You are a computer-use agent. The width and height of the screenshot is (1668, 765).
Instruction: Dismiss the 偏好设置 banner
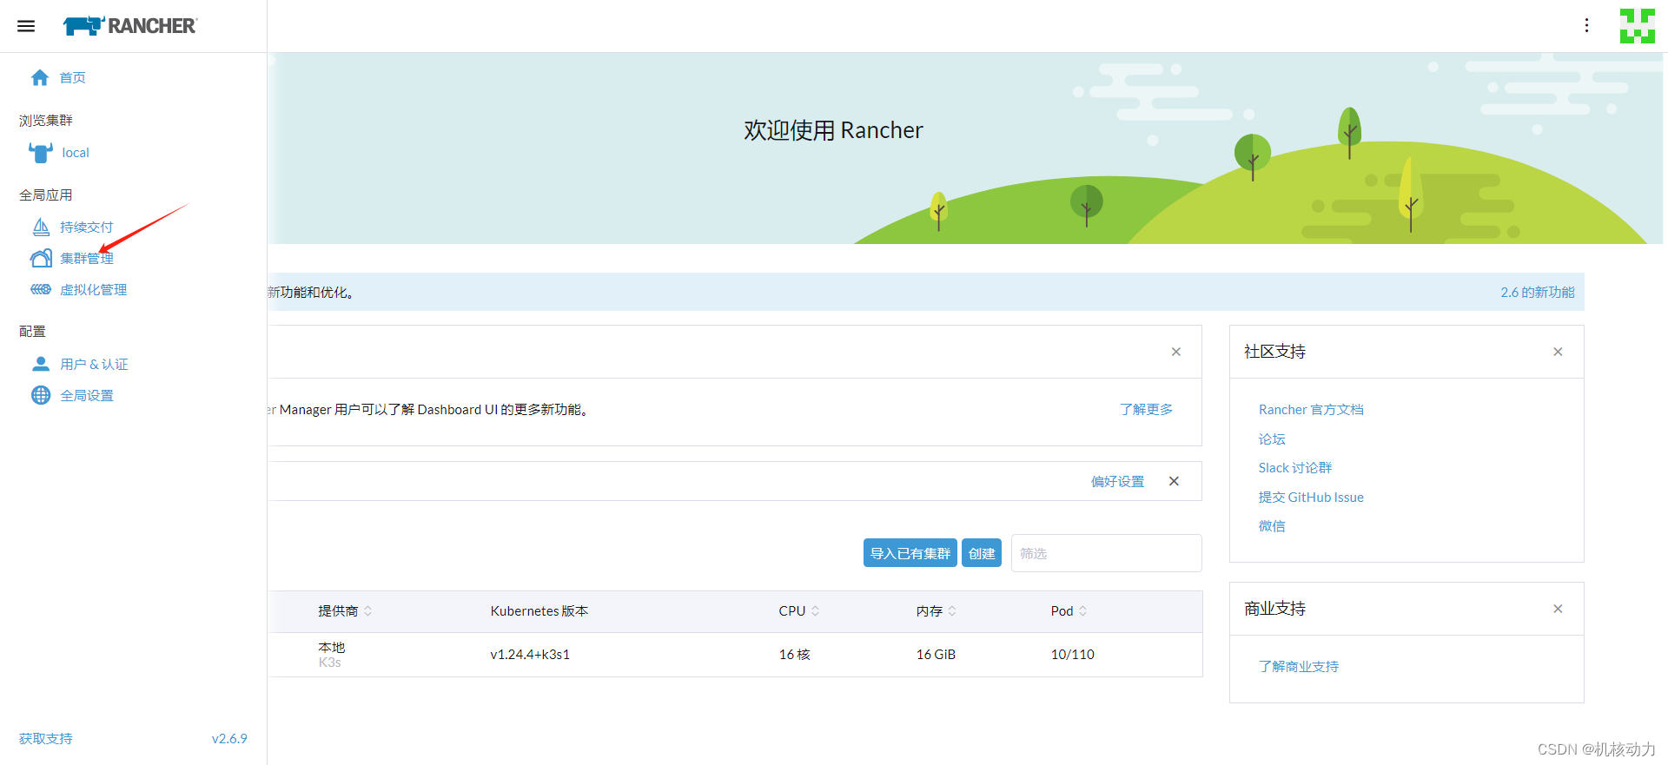tap(1174, 481)
